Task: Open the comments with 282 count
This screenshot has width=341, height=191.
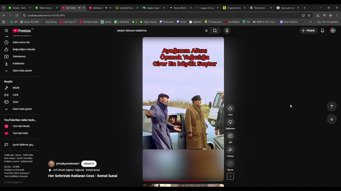Action: 230,136
